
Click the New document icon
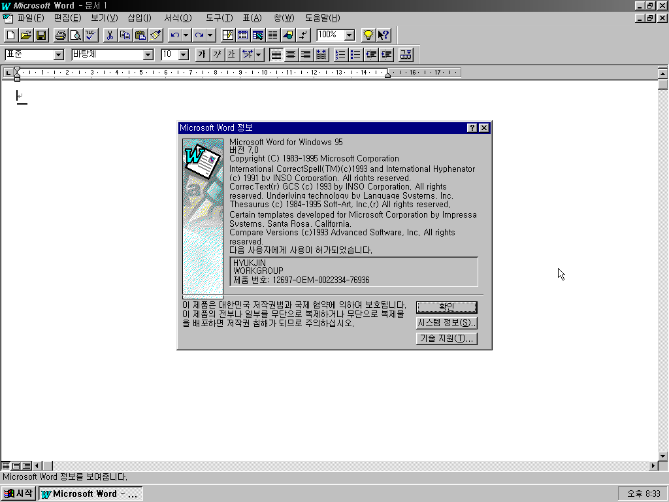point(11,35)
